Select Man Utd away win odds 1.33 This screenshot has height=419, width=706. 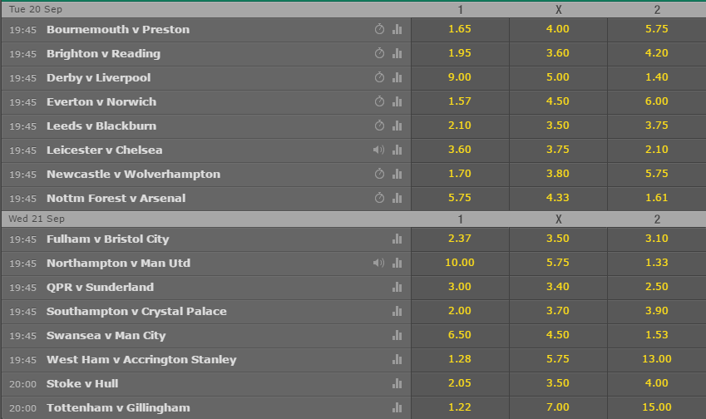click(656, 263)
